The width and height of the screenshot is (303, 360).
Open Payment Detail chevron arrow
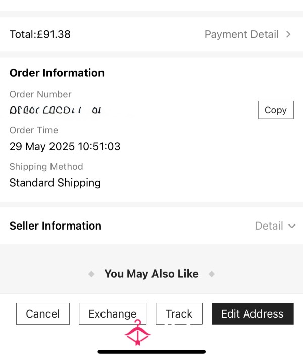[x=288, y=34]
